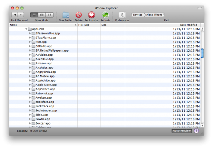Select Devices in the path bar
The height and width of the screenshot is (148, 213).
[138, 15]
